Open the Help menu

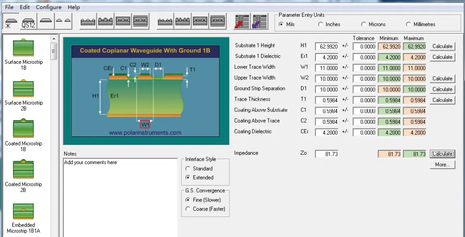(74, 7)
